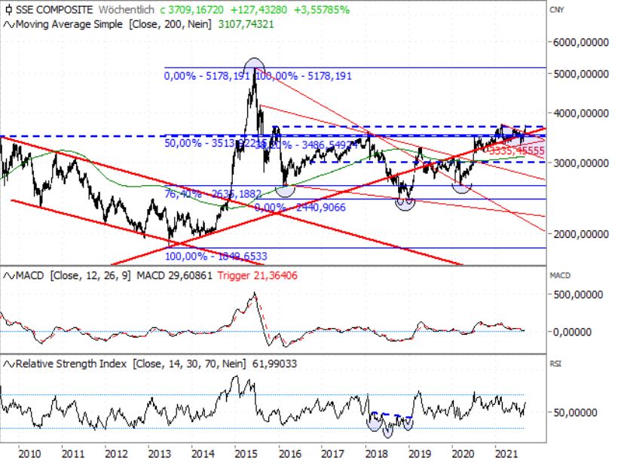
Task: Click Fibonacci label 76,40% - 2636,1882
Action: pos(213,194)
